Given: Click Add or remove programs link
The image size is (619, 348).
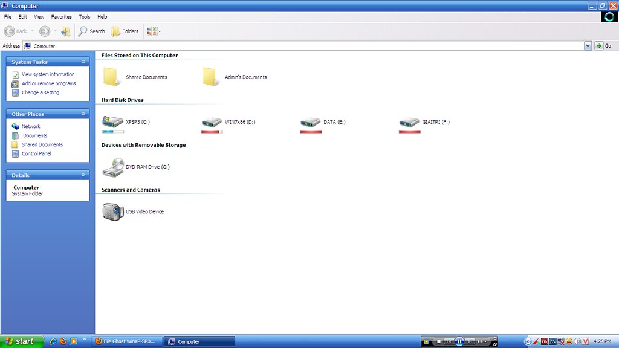Looking at the screenshot, I should pyautogui.click(x=48, y=83).
